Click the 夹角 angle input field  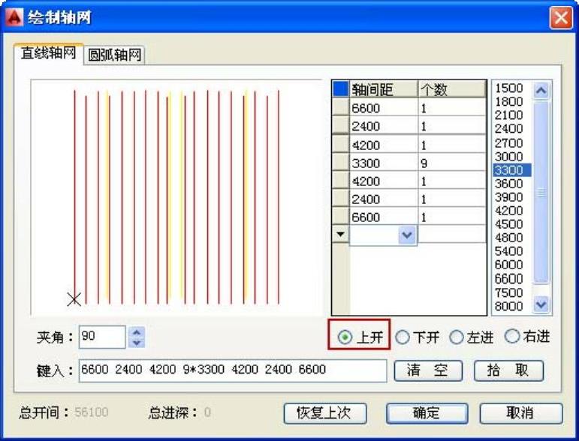tap(102, 337)
